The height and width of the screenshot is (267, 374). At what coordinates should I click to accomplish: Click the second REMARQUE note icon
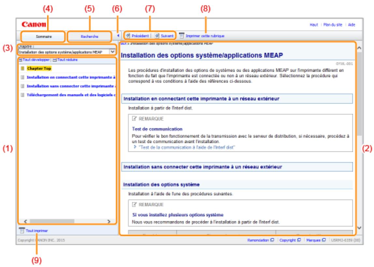(135, 204)
